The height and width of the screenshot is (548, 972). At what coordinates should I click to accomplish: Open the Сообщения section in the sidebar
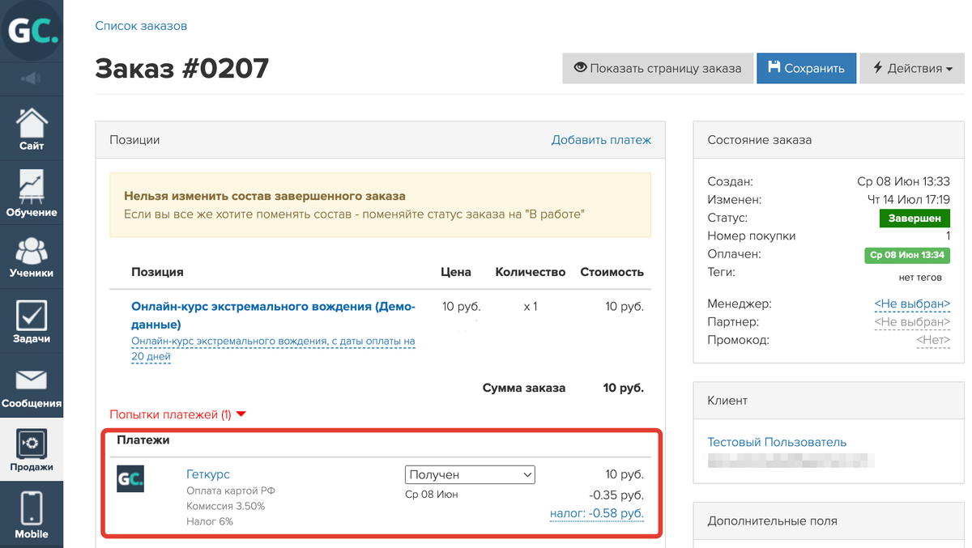pyautogui.click(x=32, y=387)
